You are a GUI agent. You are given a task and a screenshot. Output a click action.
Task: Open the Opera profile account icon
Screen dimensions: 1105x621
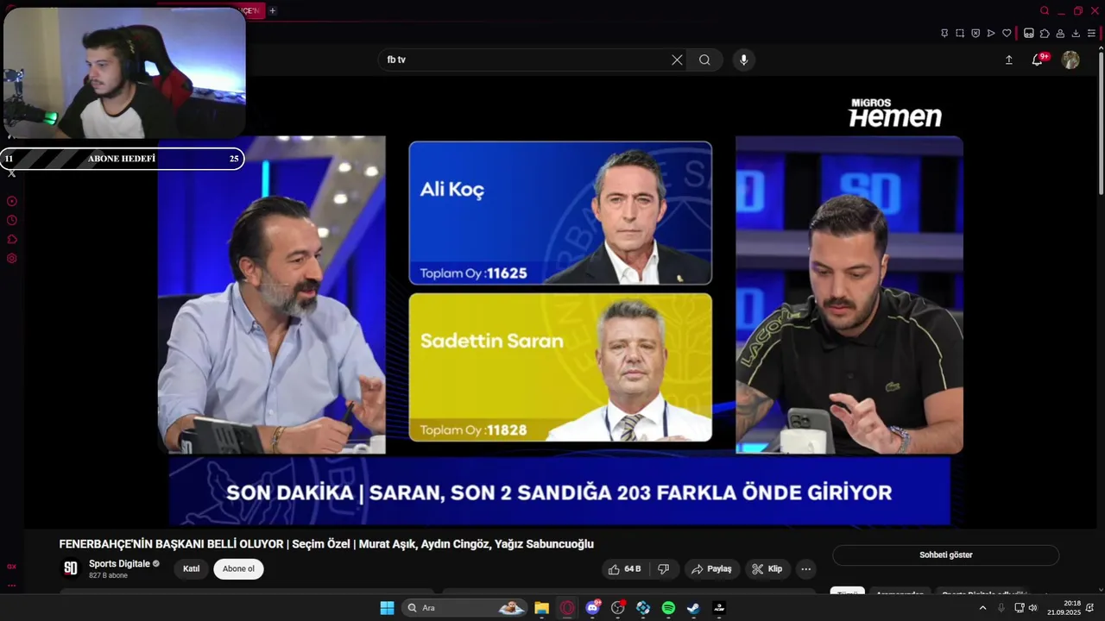coord(1060,34)
